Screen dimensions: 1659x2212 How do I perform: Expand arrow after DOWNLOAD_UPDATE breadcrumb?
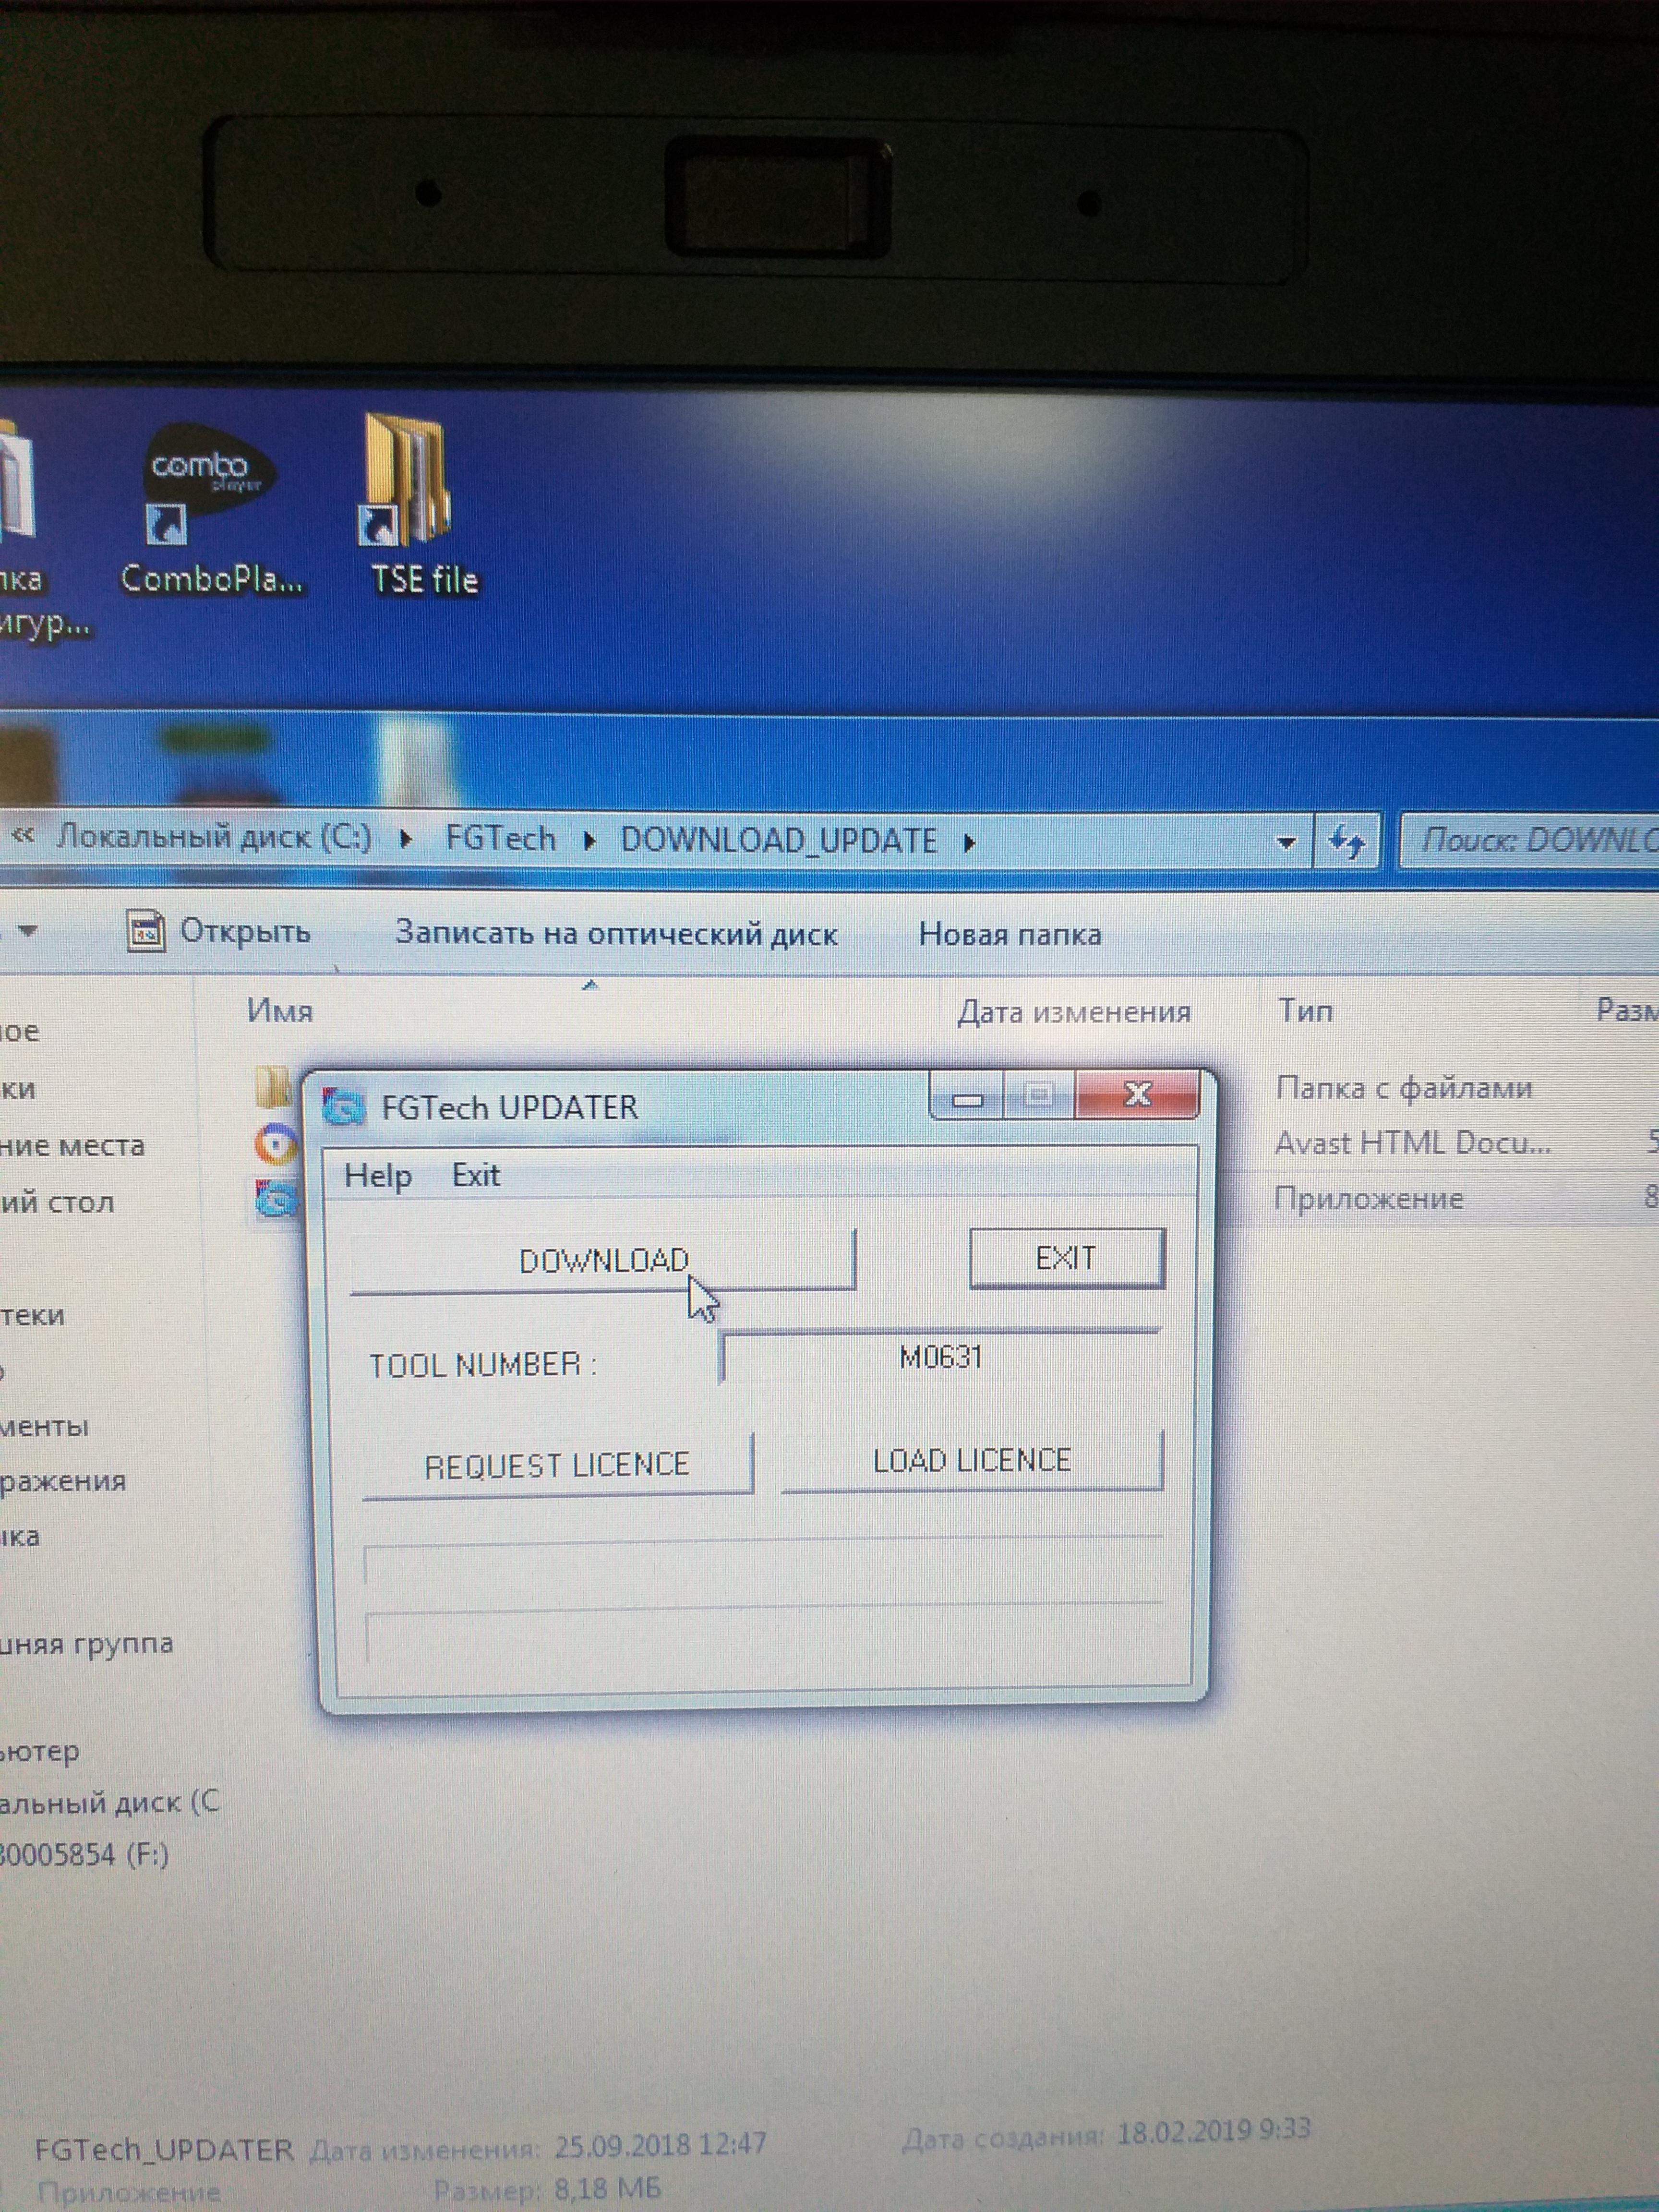pyautogui.click(x=968, y=843)
